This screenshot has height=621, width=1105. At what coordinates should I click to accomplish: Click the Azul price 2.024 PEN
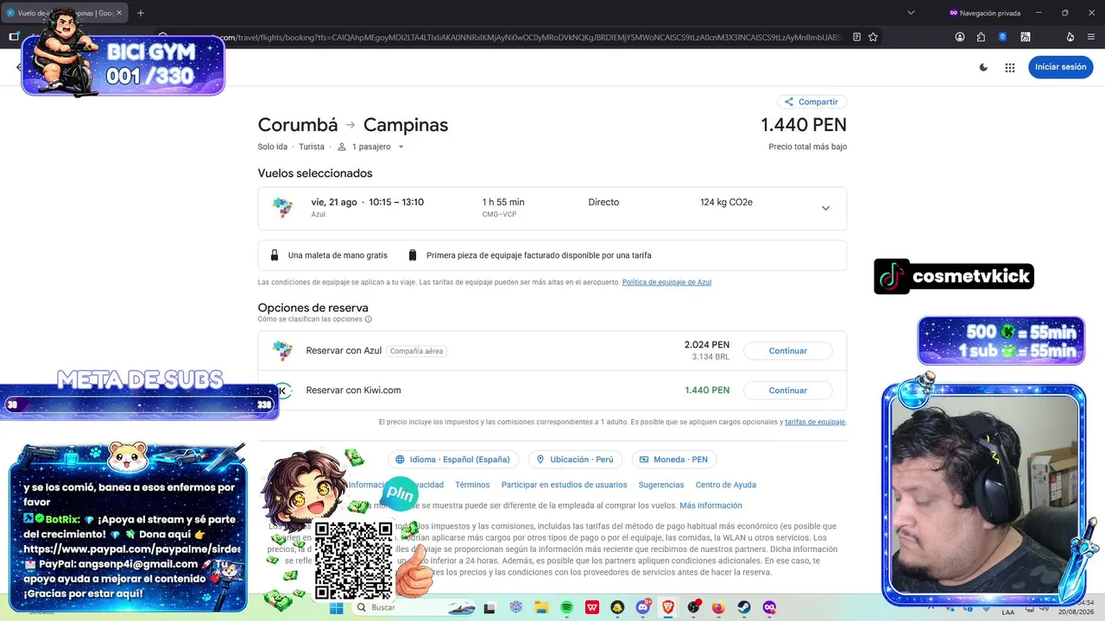coord(707,345)
